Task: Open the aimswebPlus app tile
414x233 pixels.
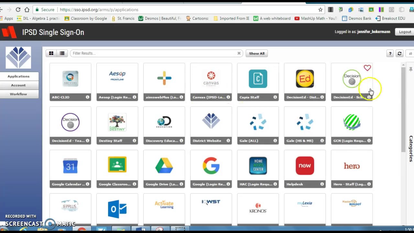Action: click(164, 82)
